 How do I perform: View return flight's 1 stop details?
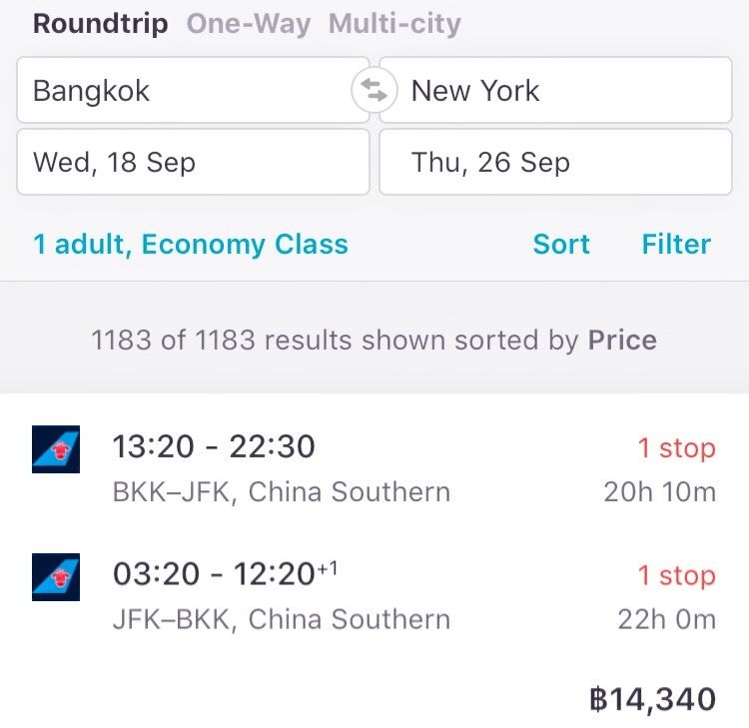677,576
